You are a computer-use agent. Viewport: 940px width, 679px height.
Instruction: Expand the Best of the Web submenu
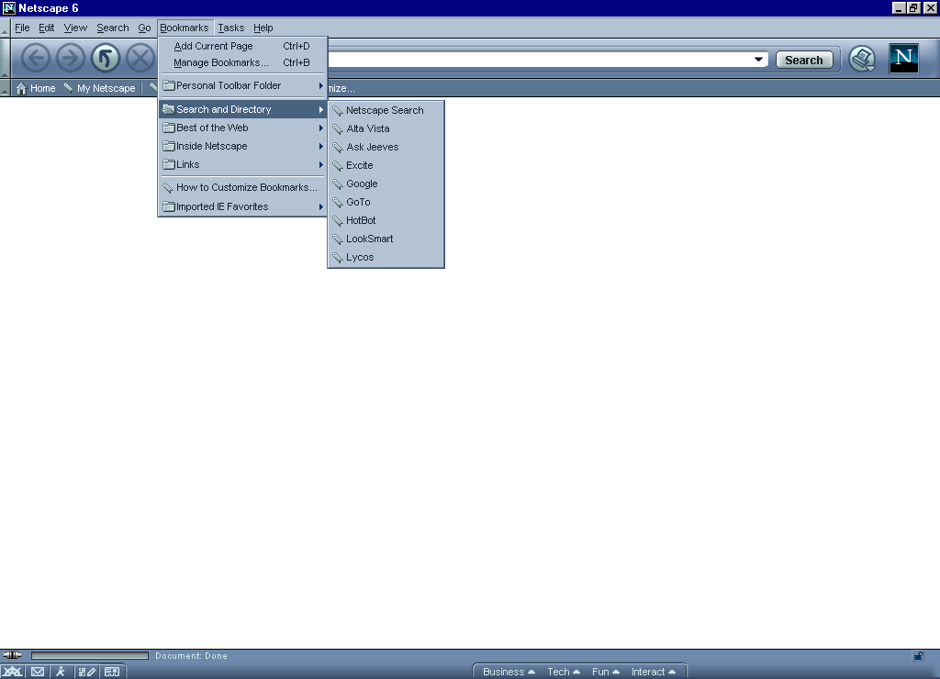(x=242, y=128)
